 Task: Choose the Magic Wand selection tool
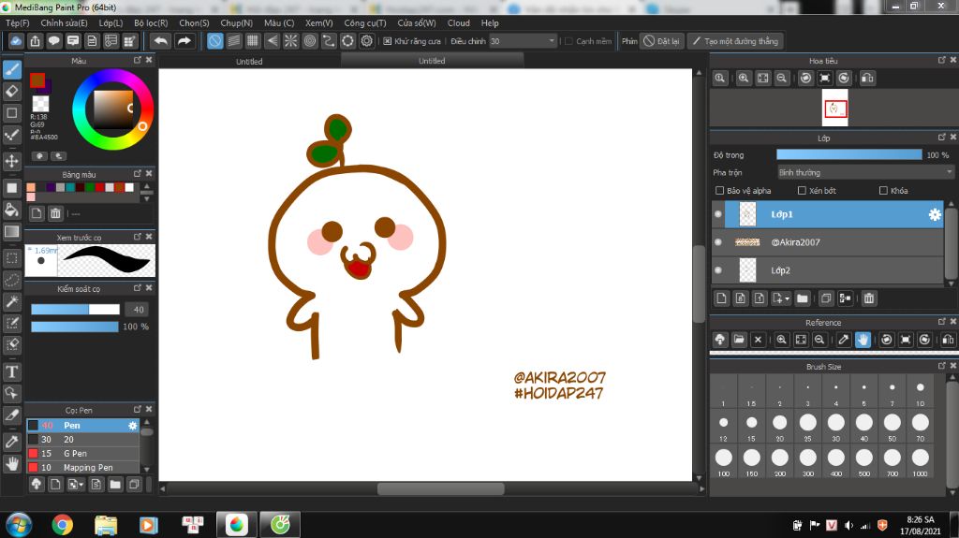click(x=12, y=301)
